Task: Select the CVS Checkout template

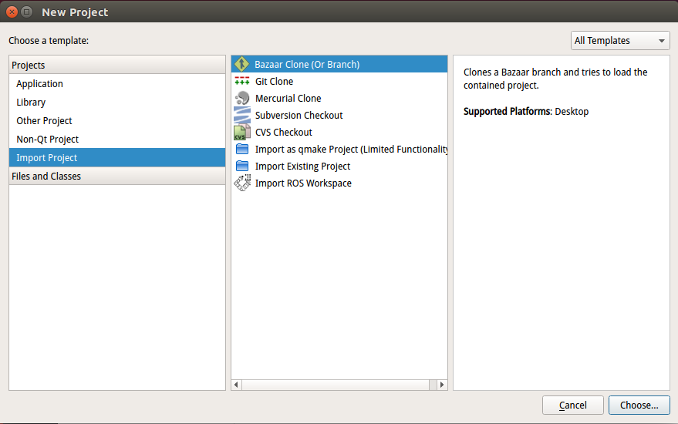Action: click(339, 133)
